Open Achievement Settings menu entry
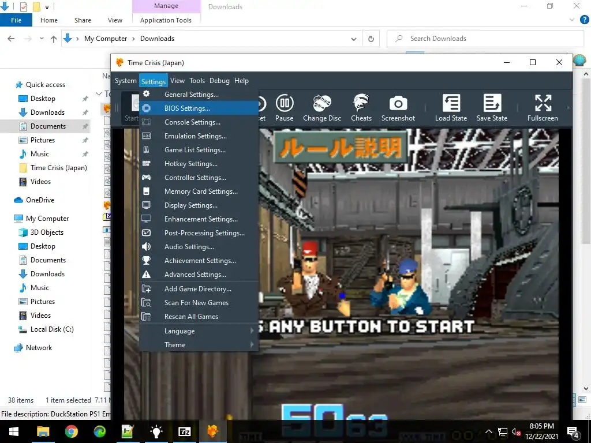This screenshot has height=443, width=591. click(x=199, y=261)
